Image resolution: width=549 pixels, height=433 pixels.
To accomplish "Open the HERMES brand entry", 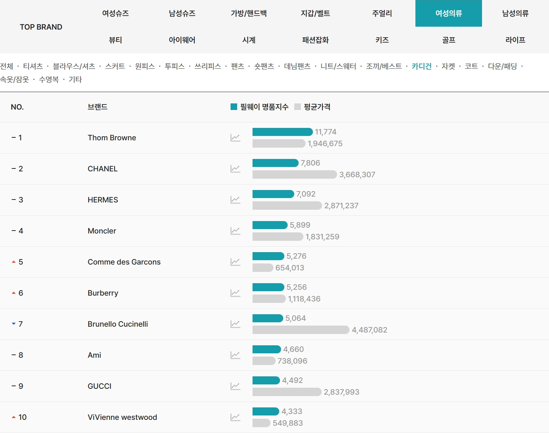I will point(103,200).
